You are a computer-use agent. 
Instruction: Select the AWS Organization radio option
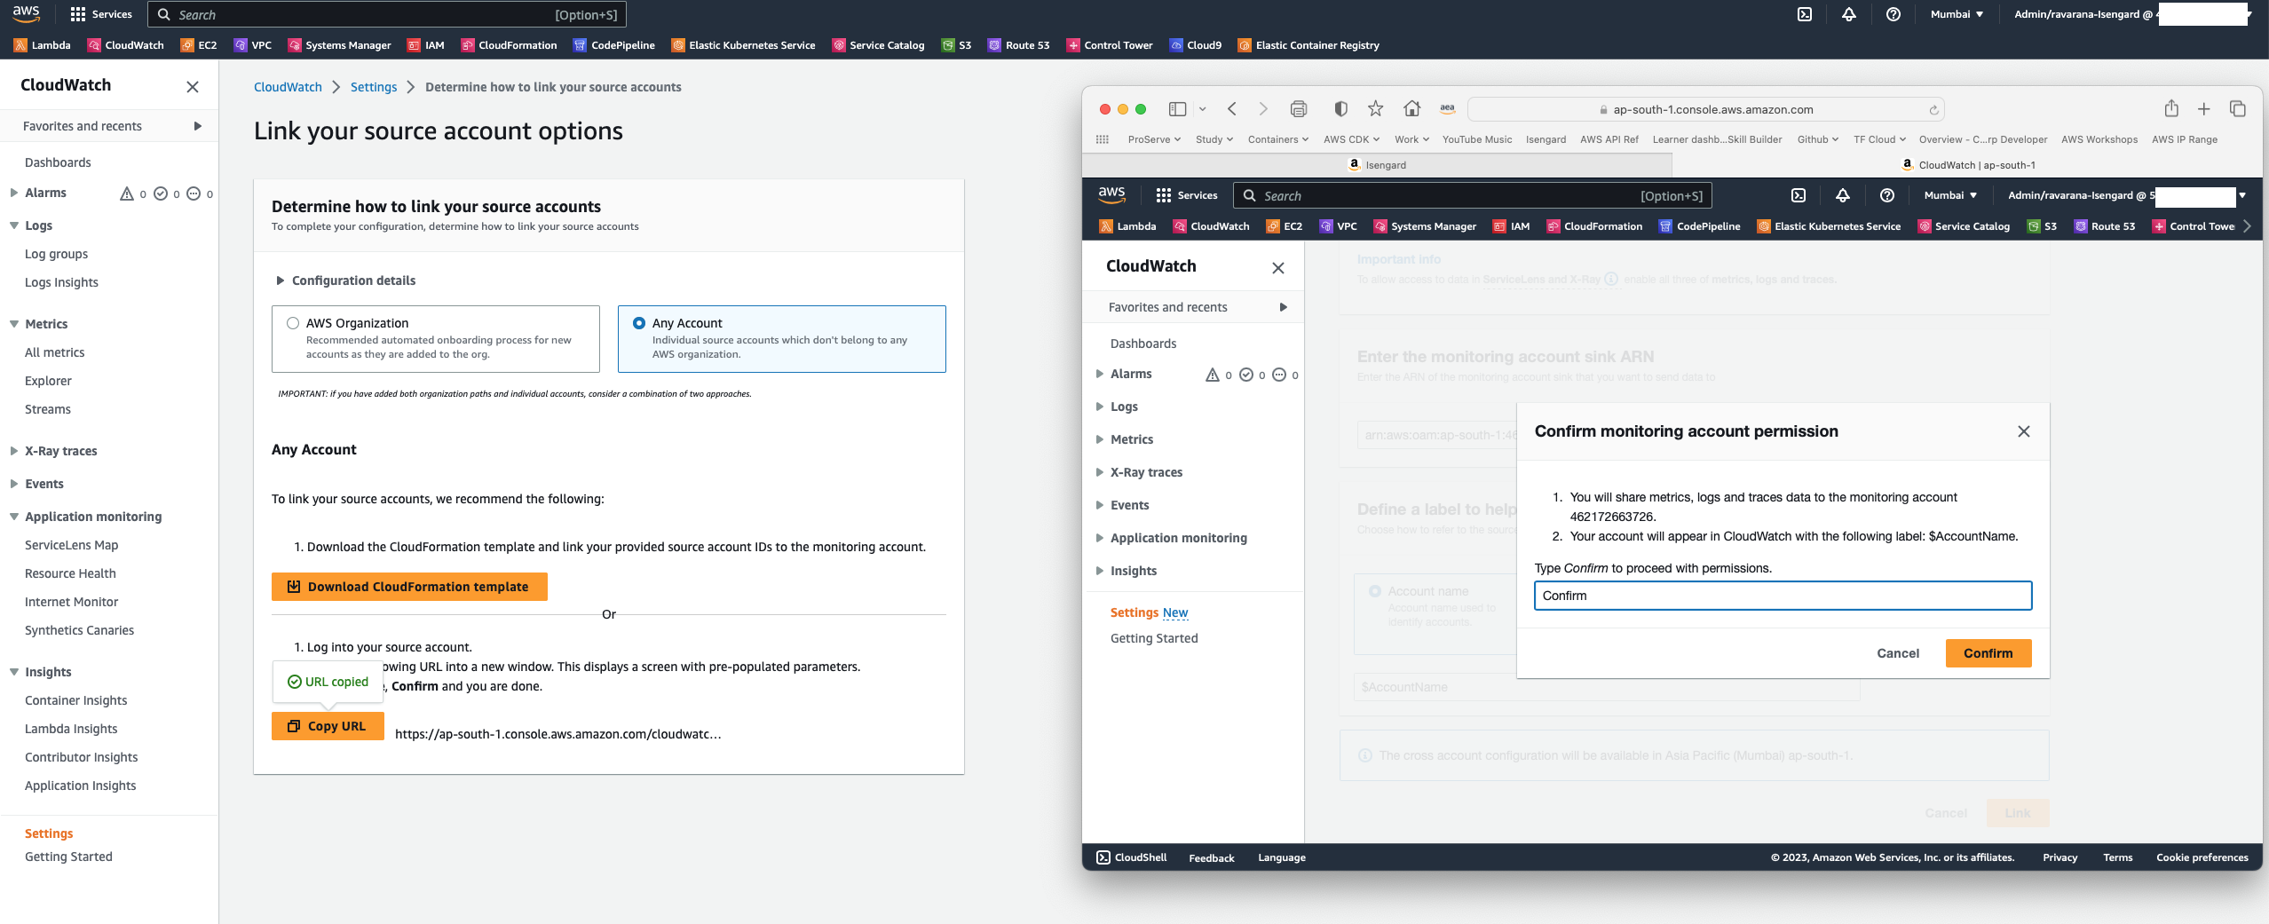[x=293, y=323]
